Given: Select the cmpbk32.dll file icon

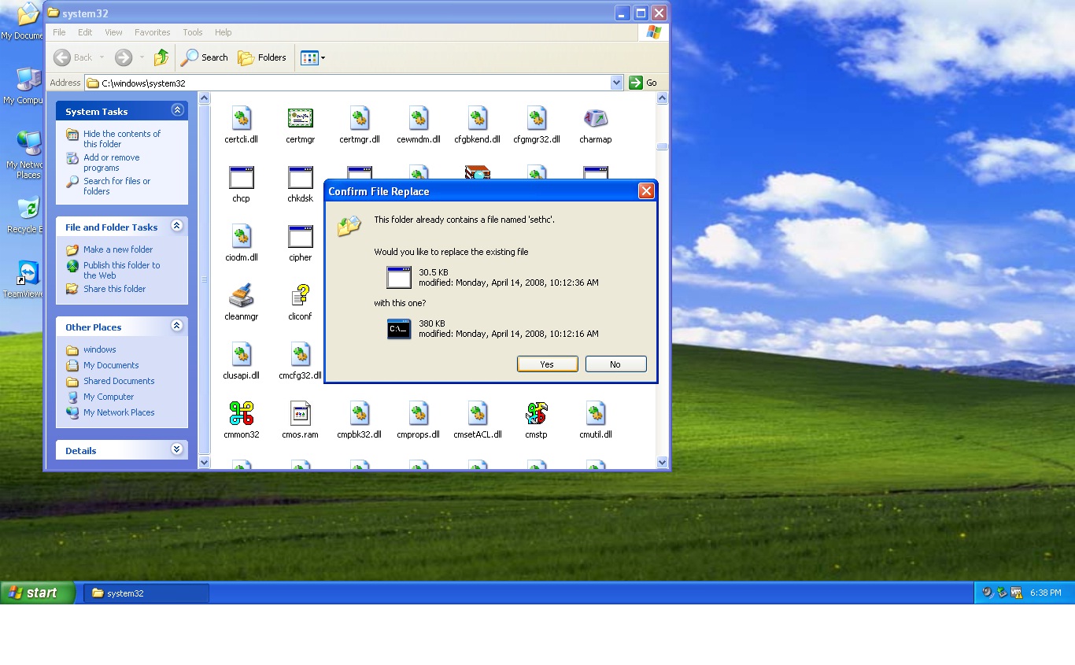Looking at the screenshot, I should pyautogui.click(x=359, y=414).
